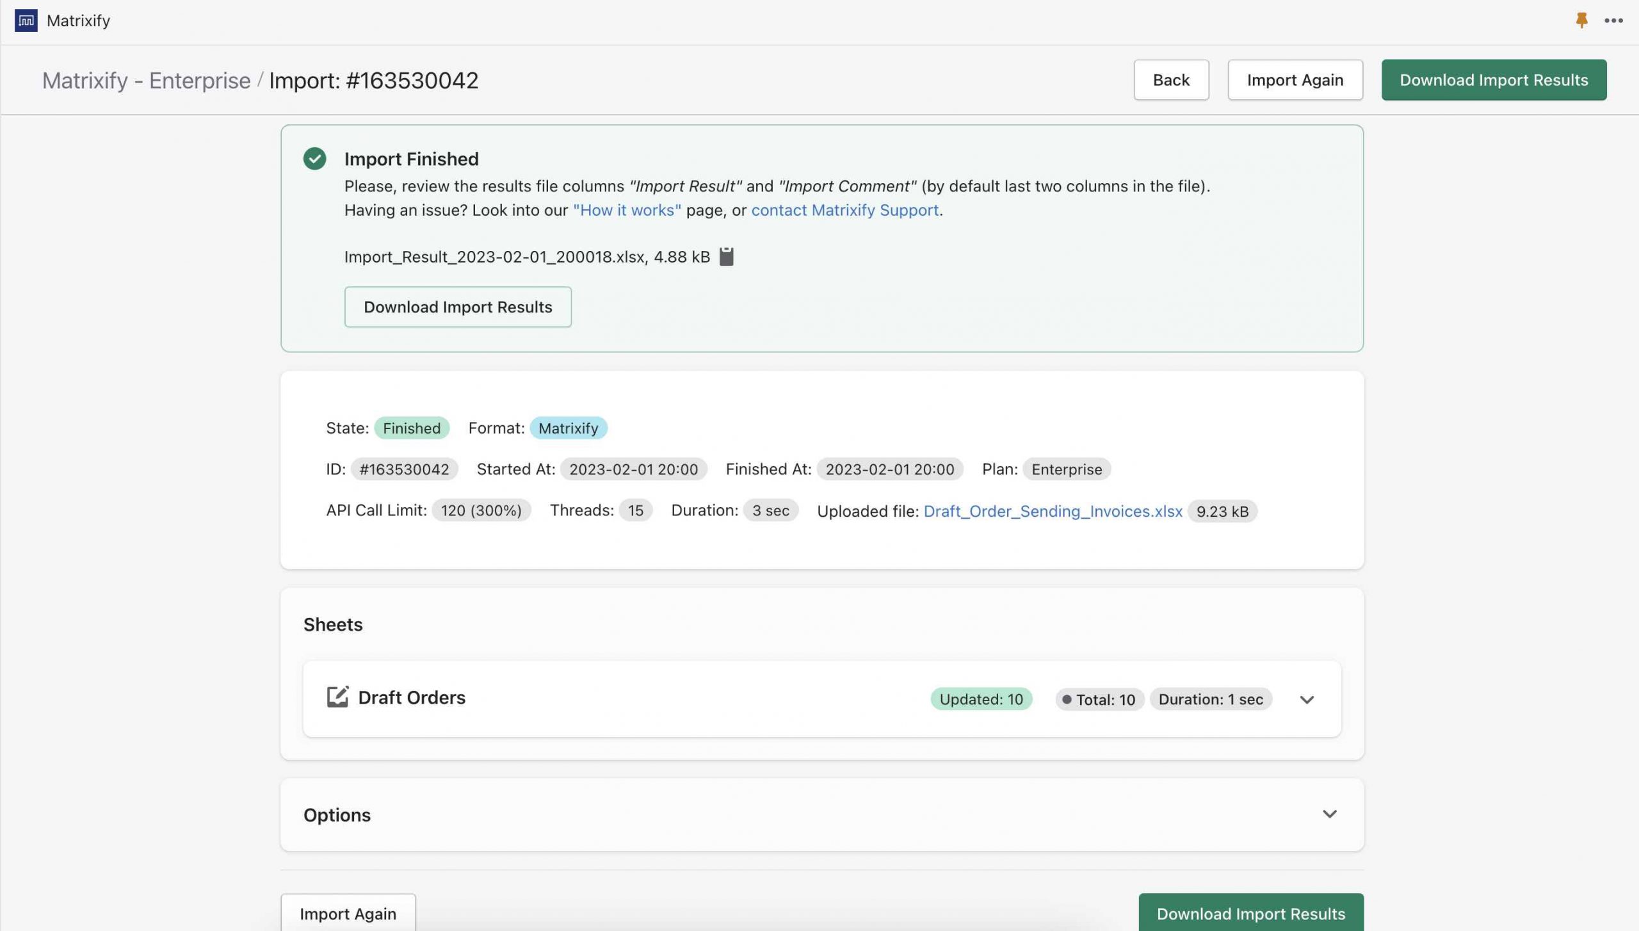Open the three-dot overflow menu
This screenshot has width=1639, height=931.
[x=1612, y=20]
